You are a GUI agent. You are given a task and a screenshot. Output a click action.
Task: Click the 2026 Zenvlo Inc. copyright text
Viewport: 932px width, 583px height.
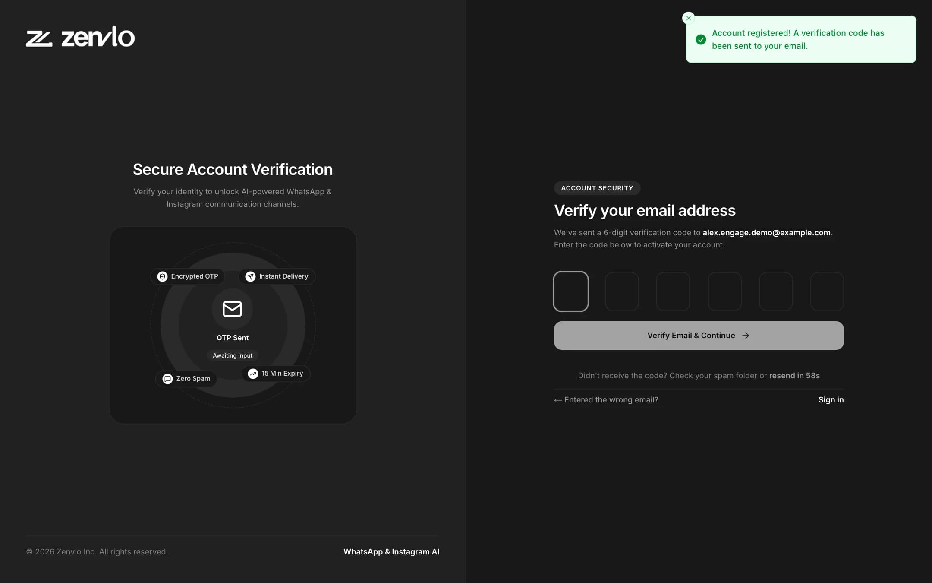(97, 552)
